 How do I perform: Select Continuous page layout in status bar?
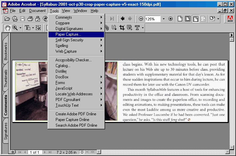tap(87, 152)
